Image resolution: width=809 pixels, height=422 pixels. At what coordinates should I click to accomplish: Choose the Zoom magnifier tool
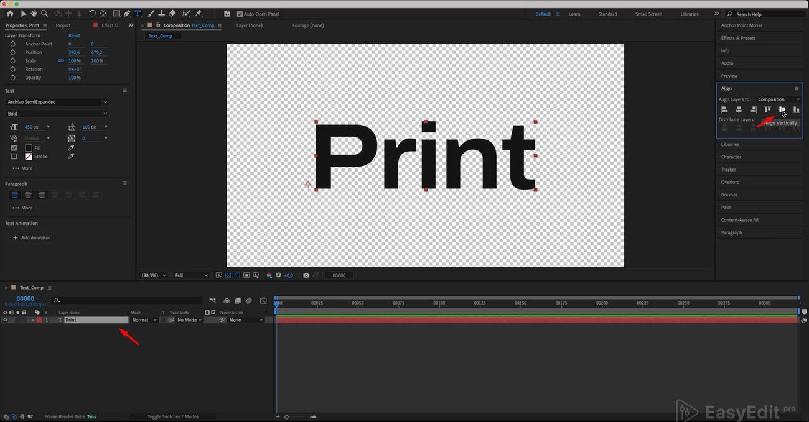44,14
